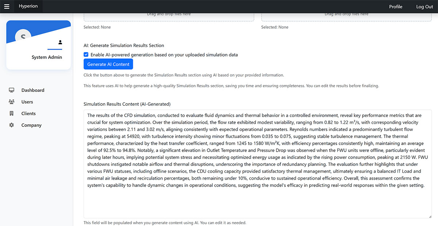Disable AI-powered generation checkbox
Screen dimensions: 438x226
pyautogui.click(x=86, y=55)
